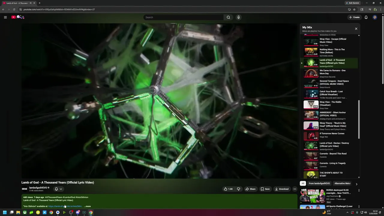Click Ask Gemini button
The width and height of the screenshot is (384, 216).
pos(352,3)
